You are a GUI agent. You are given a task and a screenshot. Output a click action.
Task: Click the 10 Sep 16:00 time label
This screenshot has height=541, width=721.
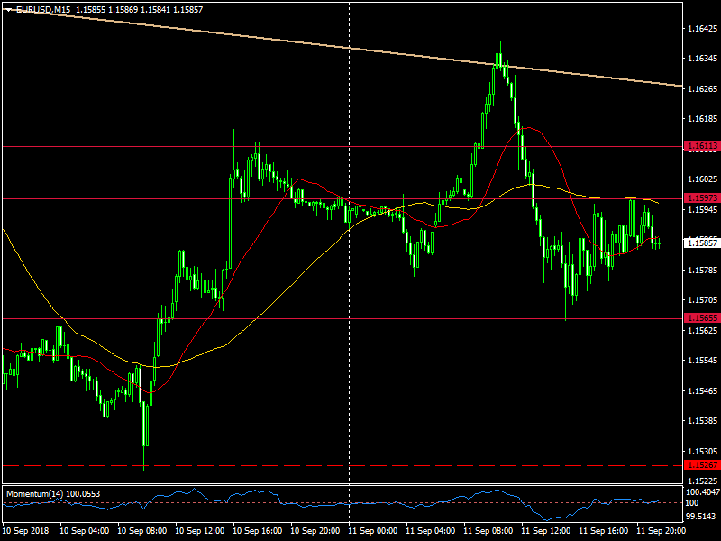258,532
